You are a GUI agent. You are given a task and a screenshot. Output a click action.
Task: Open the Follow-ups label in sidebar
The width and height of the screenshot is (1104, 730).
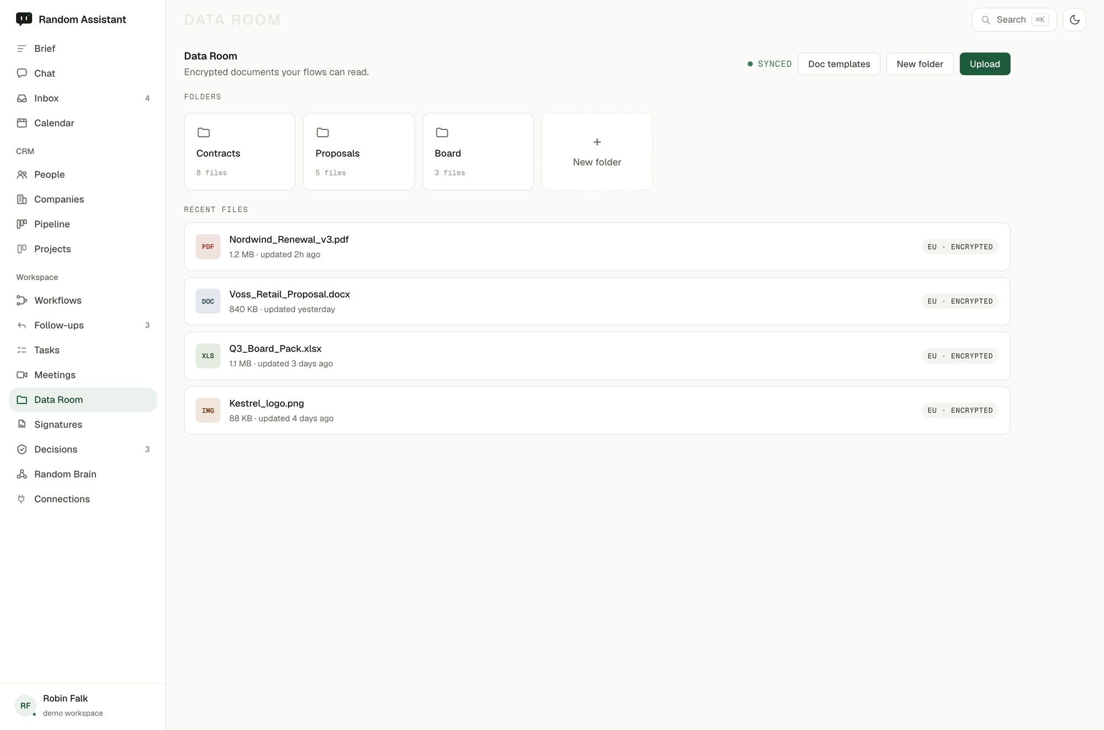59,325
